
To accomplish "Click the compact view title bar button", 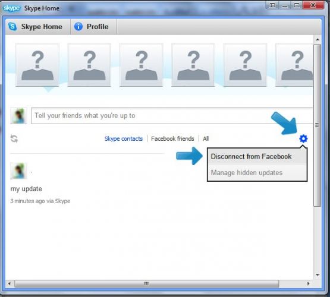I will (272, 5).
